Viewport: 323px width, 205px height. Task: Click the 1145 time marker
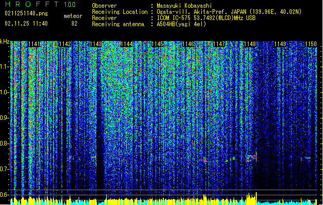click(157, 44)
